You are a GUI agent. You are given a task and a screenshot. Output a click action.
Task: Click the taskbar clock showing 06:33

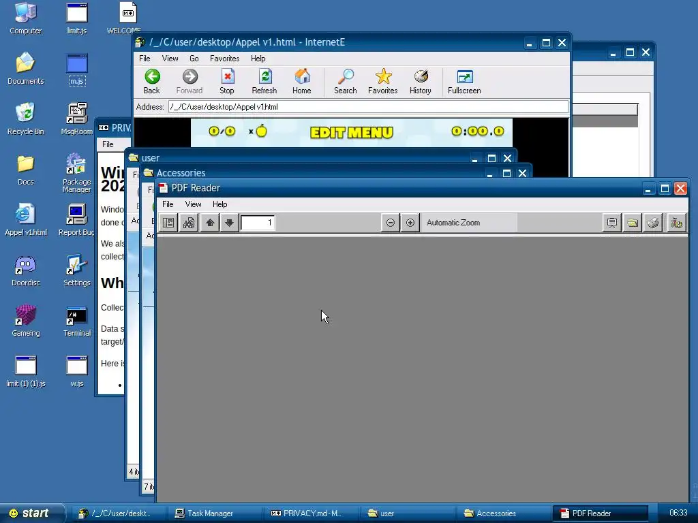pyautogui.click(x=678, y=513)
